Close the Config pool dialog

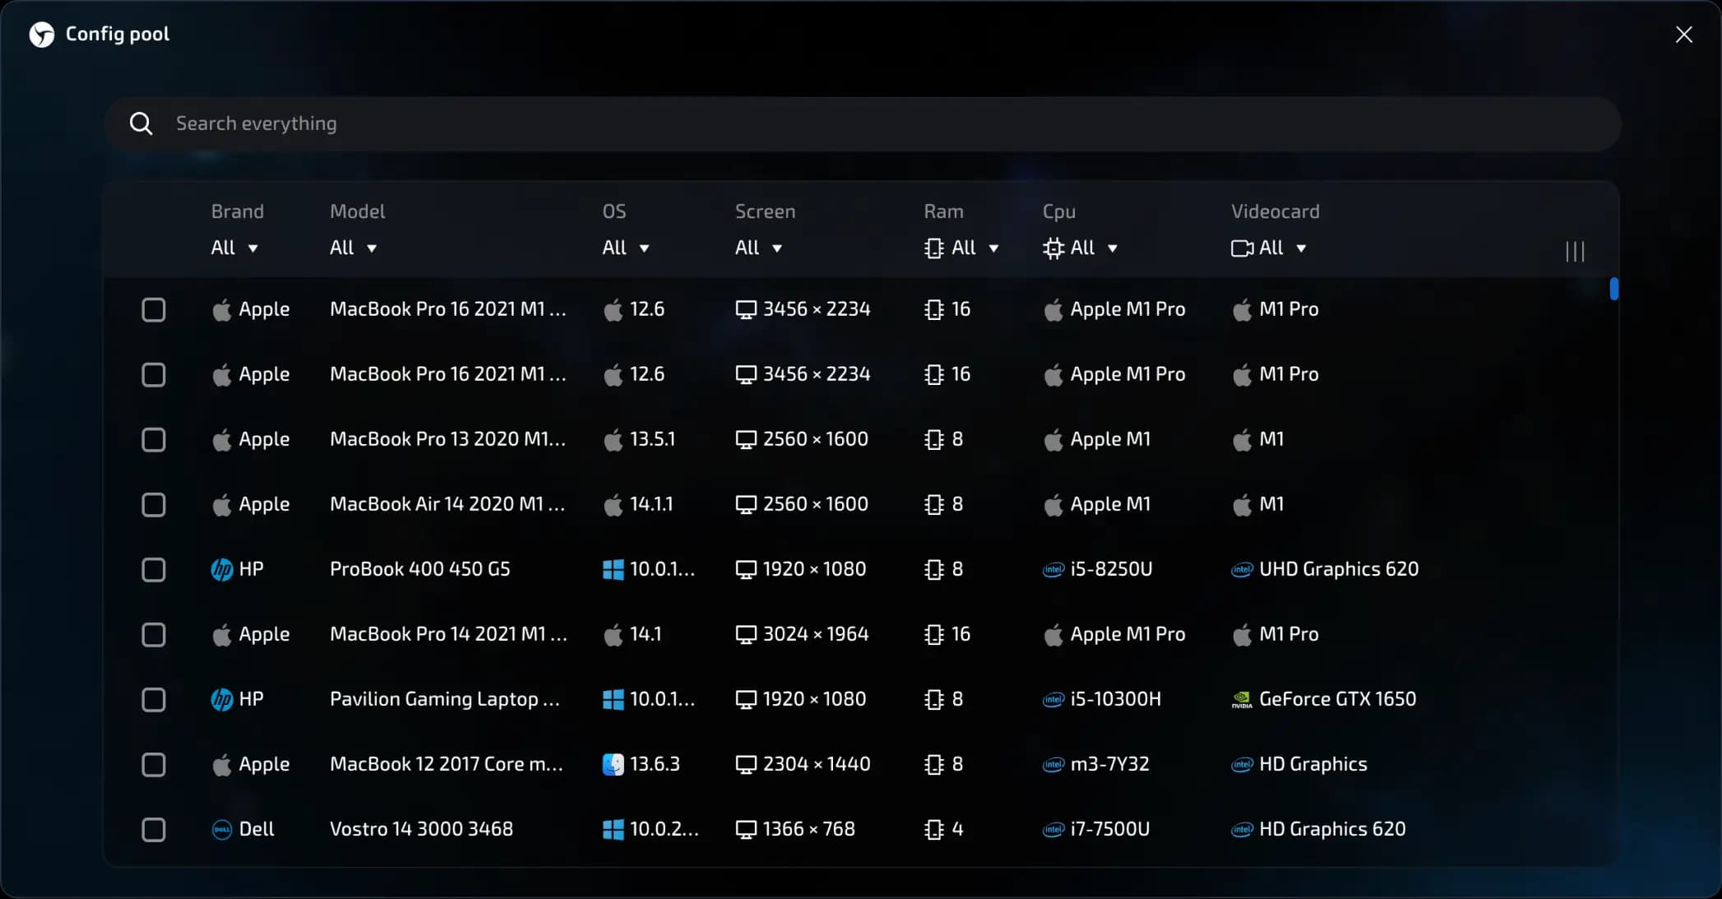pos(1684,34)
